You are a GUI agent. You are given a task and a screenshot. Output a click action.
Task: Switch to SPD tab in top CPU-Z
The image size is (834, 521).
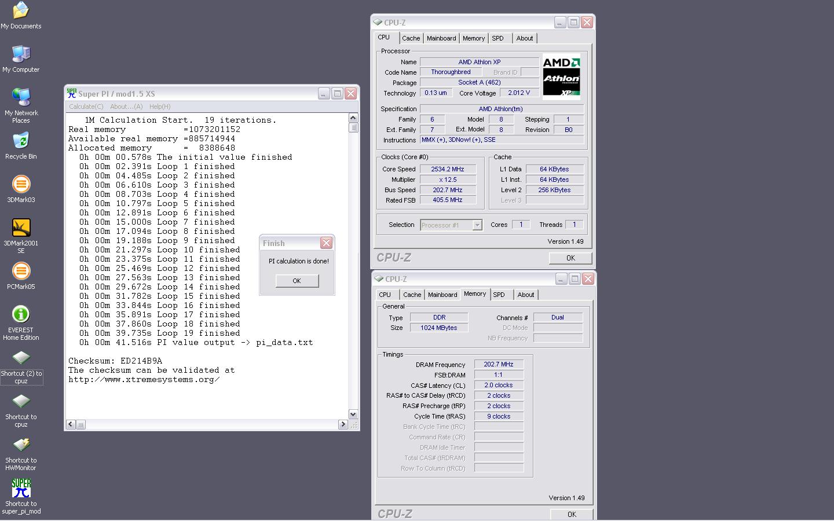click(498, 38)
